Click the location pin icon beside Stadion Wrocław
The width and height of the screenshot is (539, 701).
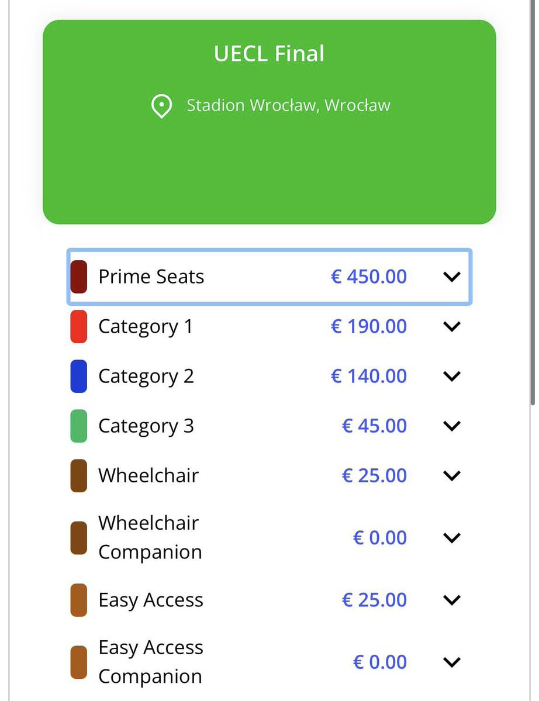point(161,106)
